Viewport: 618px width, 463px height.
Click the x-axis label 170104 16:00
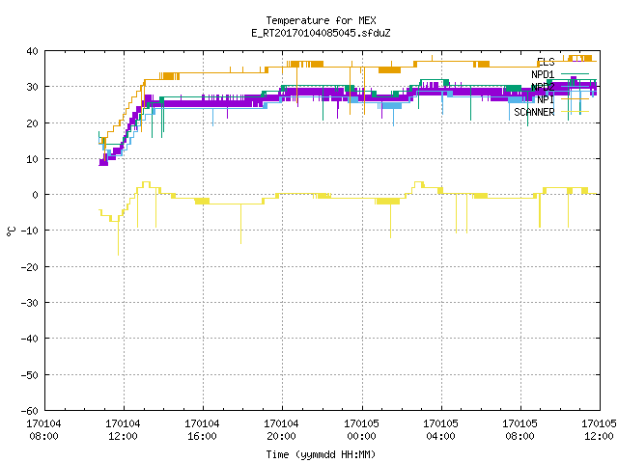click(202, 430)
